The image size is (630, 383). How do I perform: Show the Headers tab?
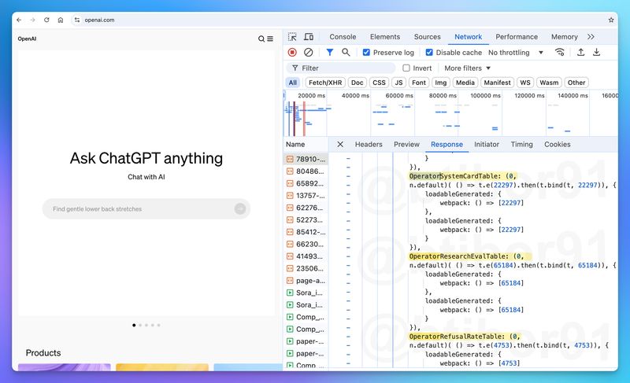[x=369, y=145]
